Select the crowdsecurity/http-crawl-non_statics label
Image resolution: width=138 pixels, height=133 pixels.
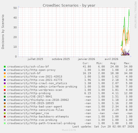tap(37, 83)
